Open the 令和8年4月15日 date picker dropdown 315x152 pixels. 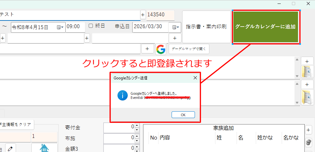[60, 28]
